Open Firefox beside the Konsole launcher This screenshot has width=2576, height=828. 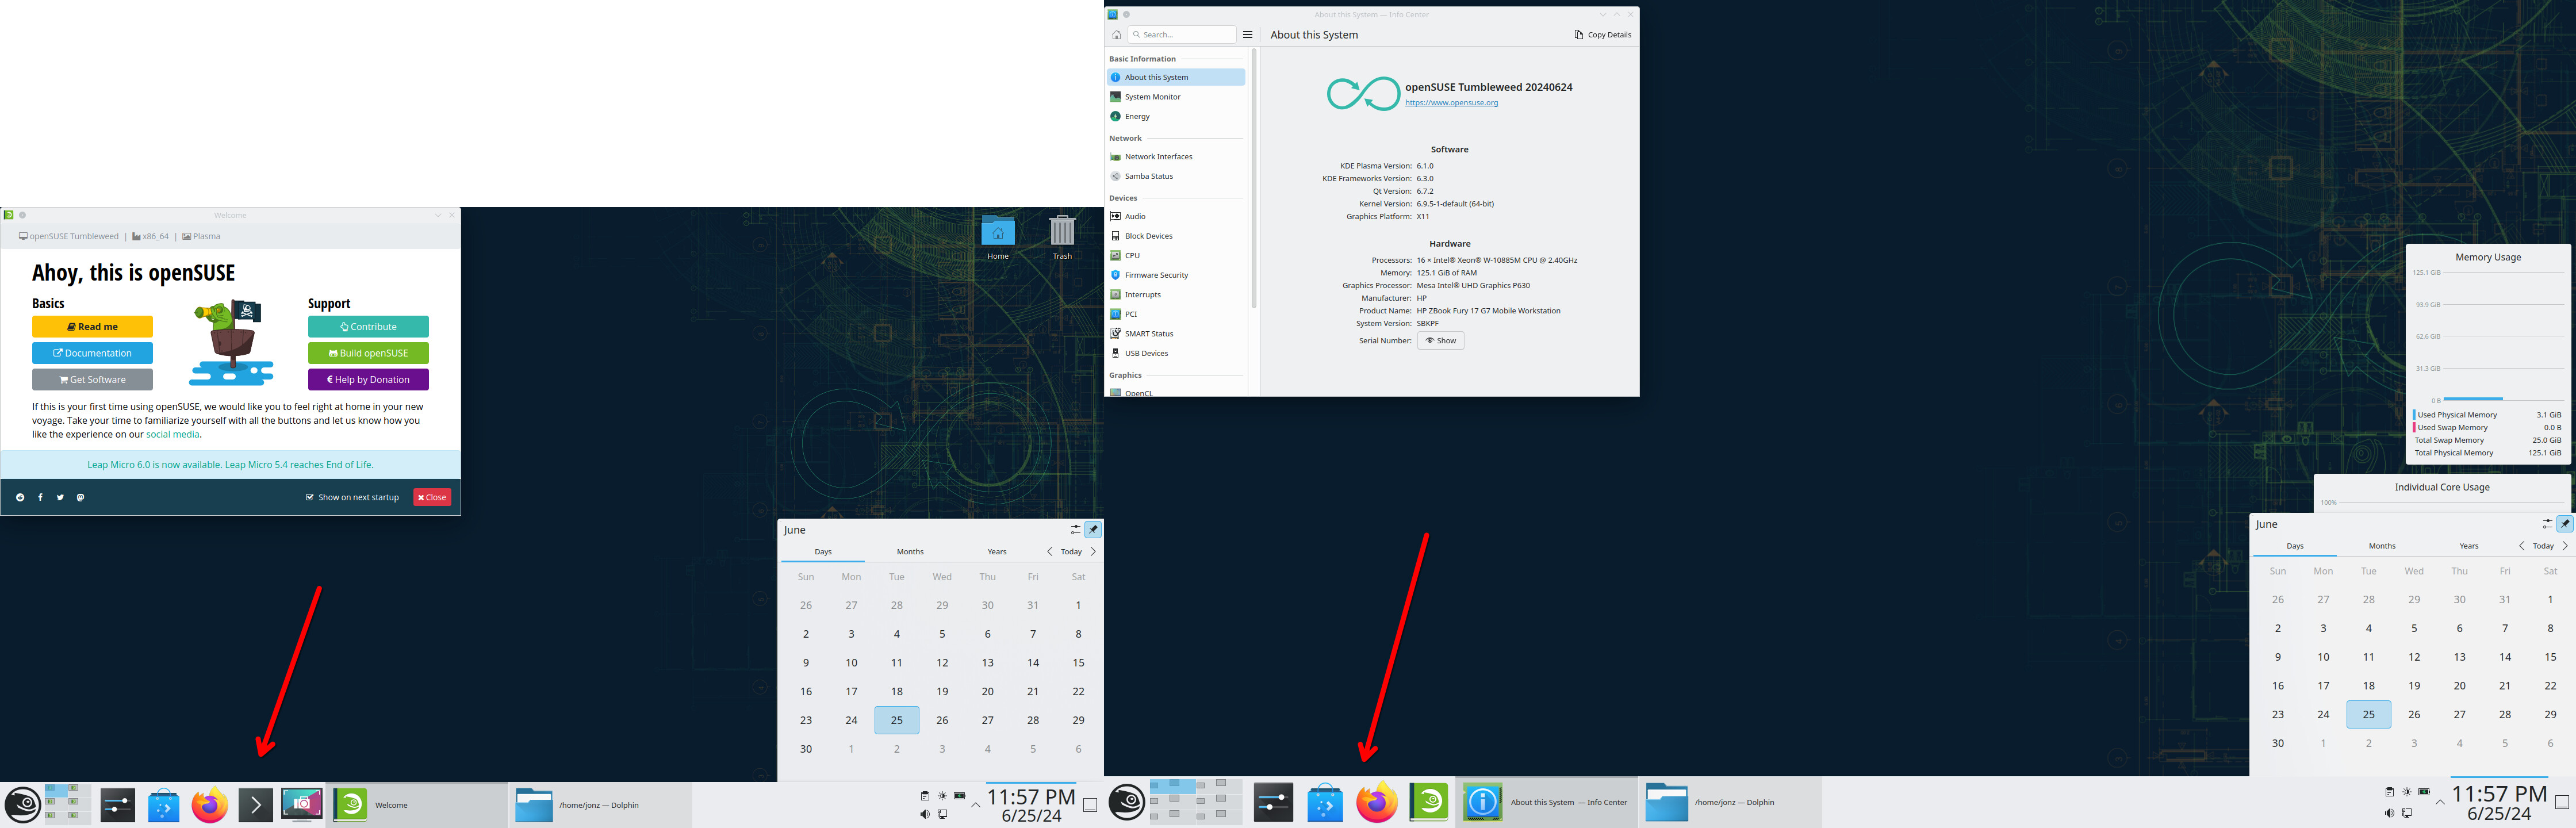210,805
